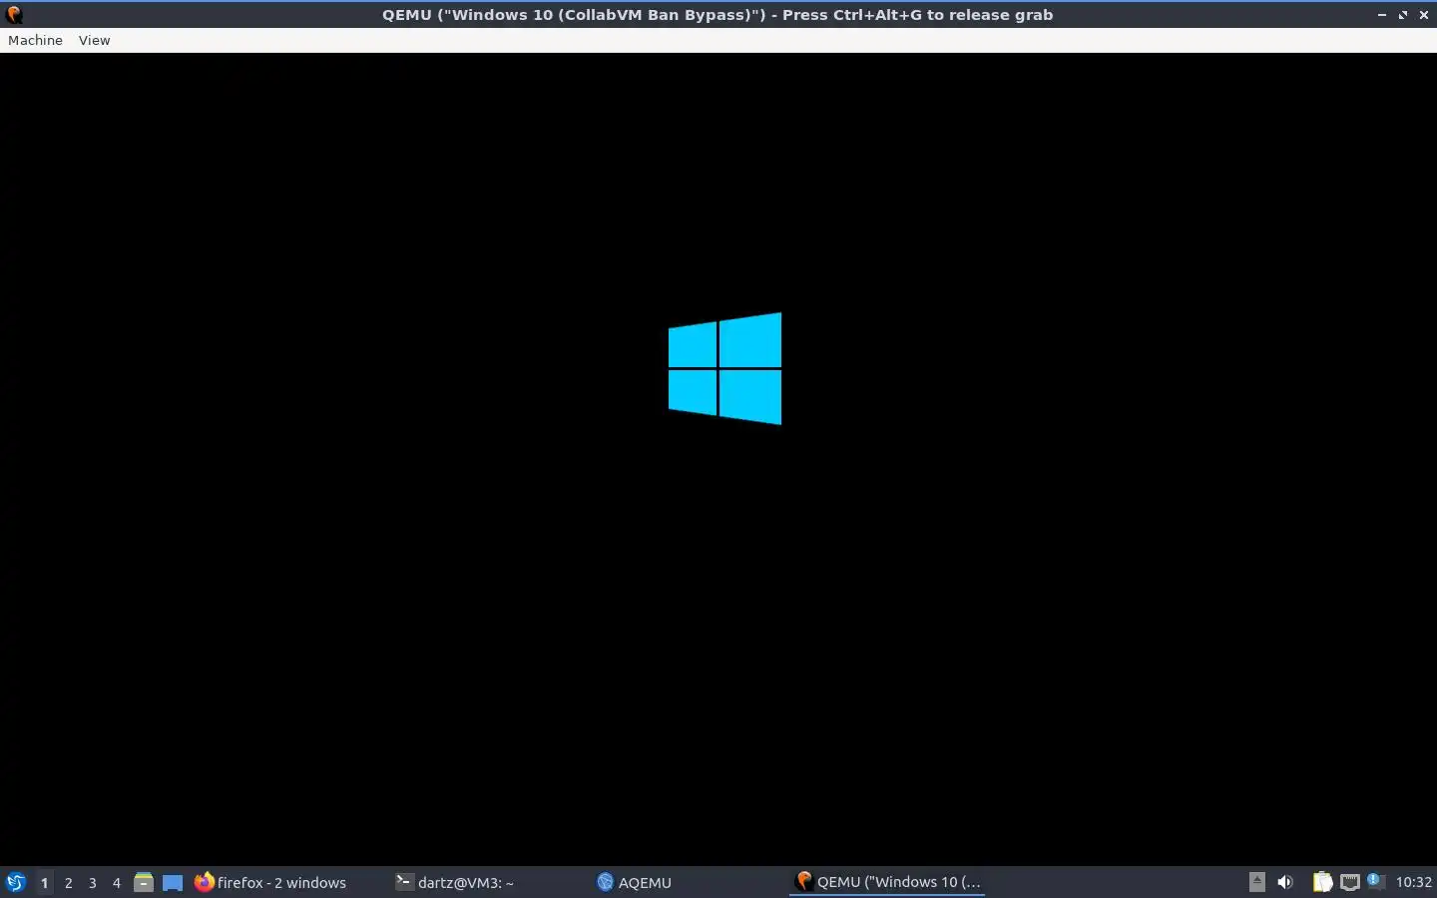The height and width of the screenshot is (898, 1437).
Task: Switch to the dartz@VM3 terminal window
Action: pos(455,882)
